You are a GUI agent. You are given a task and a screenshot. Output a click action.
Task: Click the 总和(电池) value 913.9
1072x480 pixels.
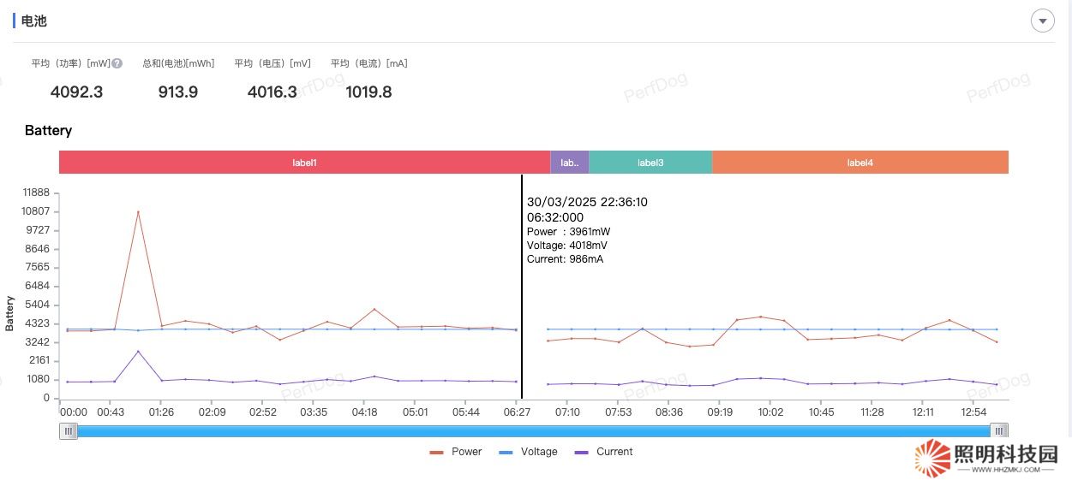click(178, 92)
